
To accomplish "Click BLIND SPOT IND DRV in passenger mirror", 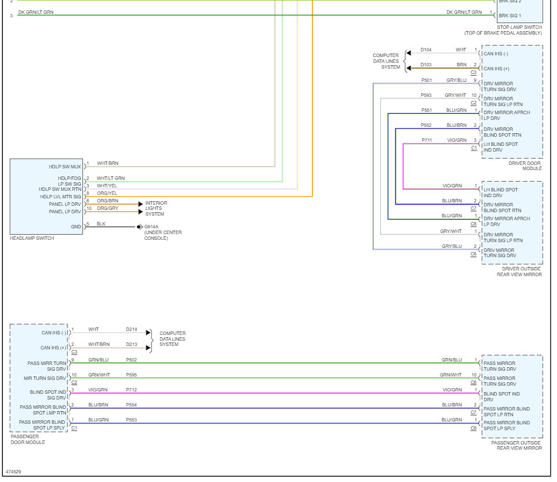I will coord(502,397).
